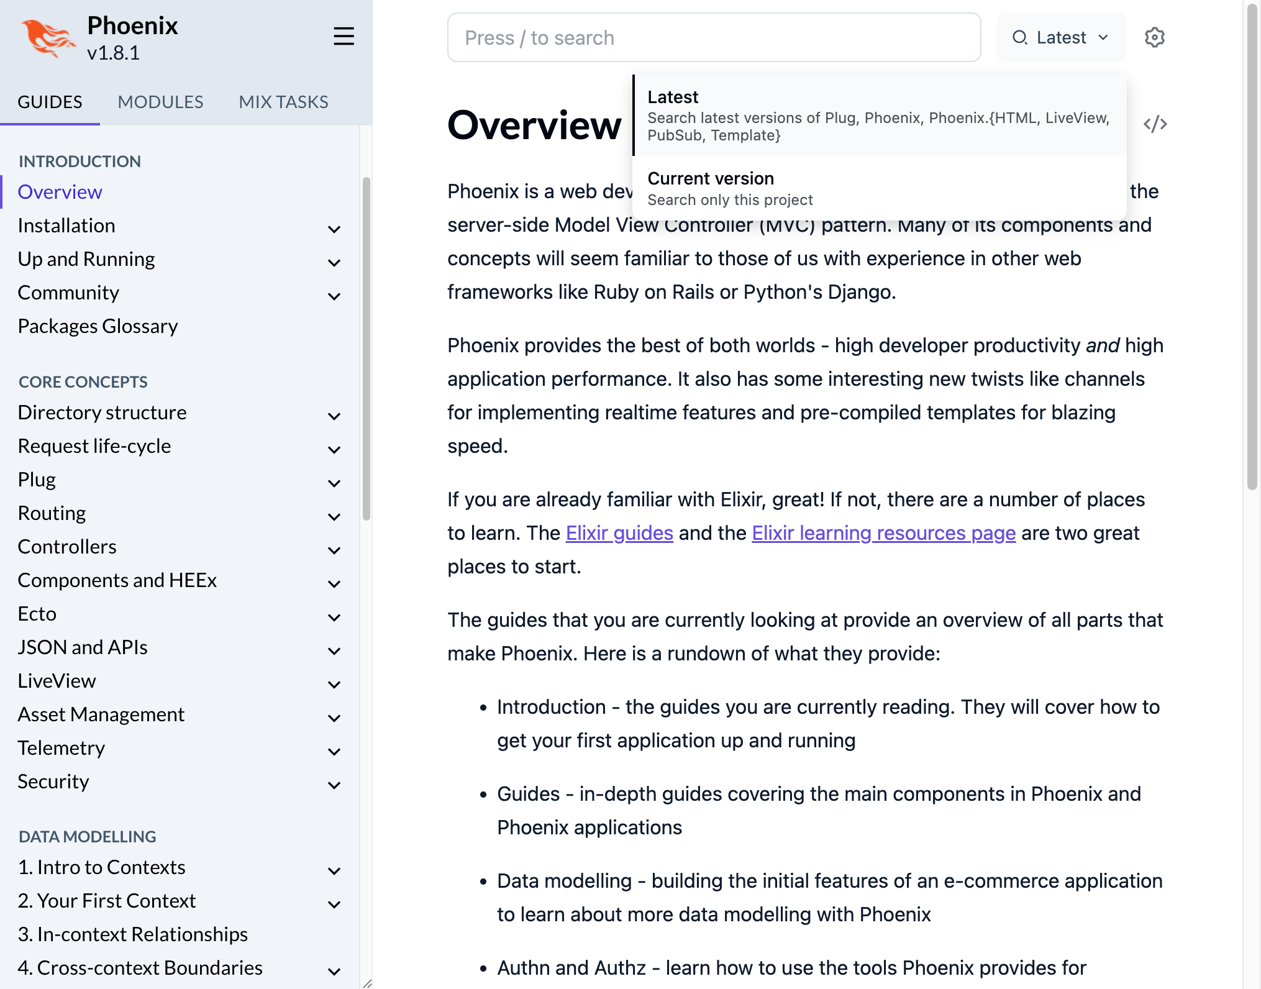The width and height of the screenshot is (1261, 989).
Task: Click the magnifier in the Latest button
Action: (1019, 37)
